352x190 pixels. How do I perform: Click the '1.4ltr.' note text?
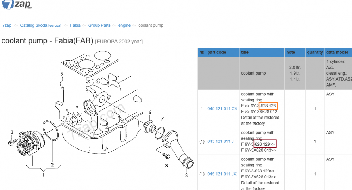(295, 79)
